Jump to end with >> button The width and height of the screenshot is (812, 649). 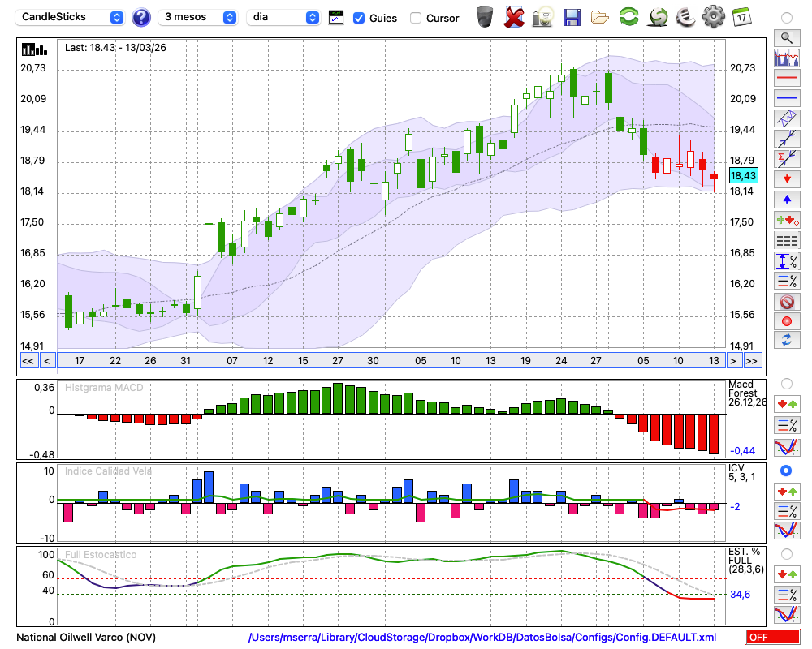[753, 361]
